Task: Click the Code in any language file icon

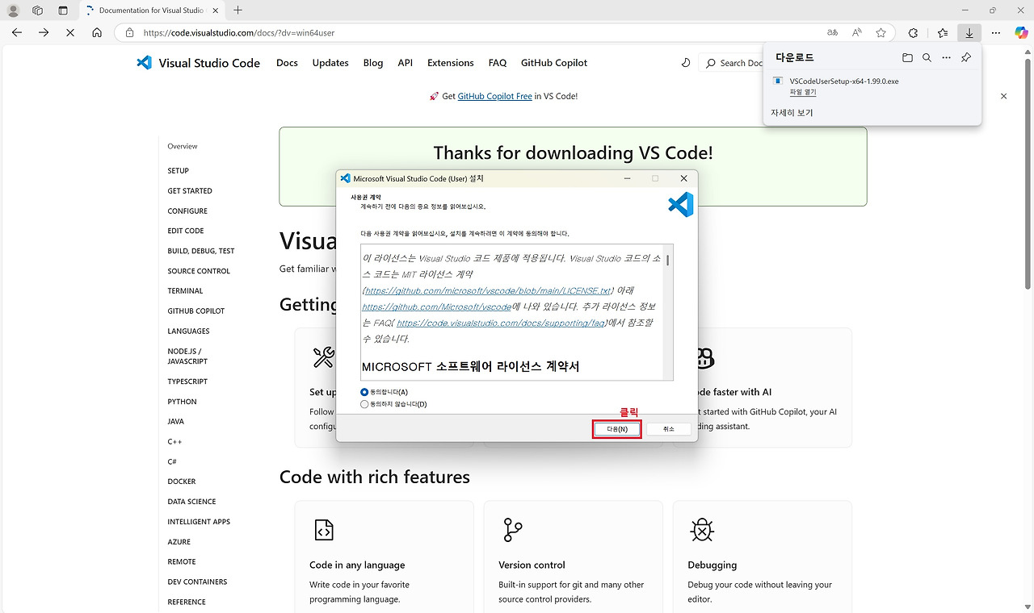Action: point(324,530)
